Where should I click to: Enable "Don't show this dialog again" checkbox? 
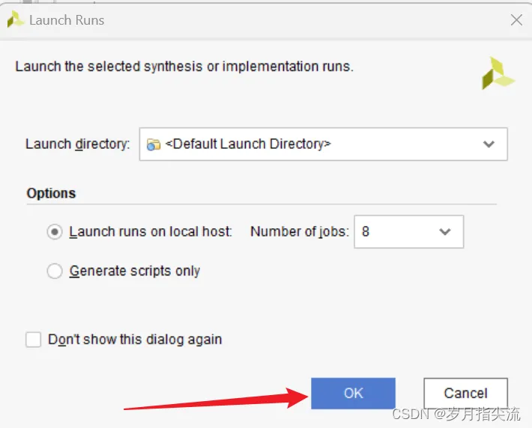[x=34, y=340]
